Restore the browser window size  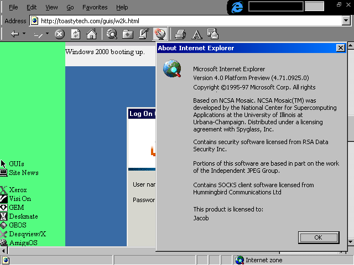point(339,4)
